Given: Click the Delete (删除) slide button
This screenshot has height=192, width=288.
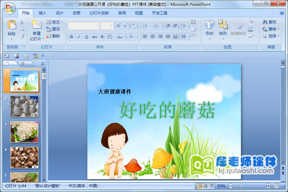Looking at the screenshot, I should click(x=53, y=36).
